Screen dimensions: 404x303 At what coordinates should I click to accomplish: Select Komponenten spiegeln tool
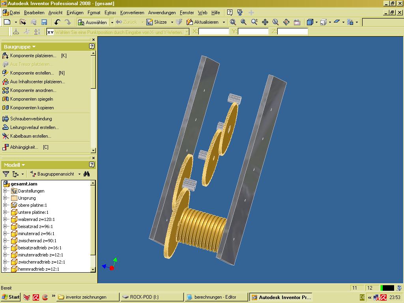tap(28, 99)
